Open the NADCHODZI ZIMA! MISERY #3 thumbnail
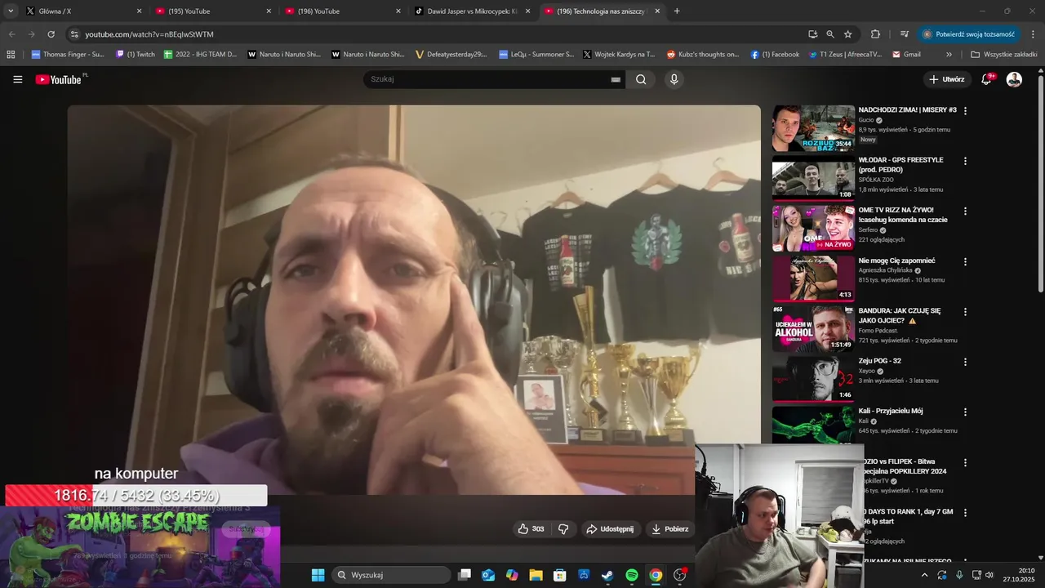Viewport: 1045px width, 588px height. [x=813, y=128]
